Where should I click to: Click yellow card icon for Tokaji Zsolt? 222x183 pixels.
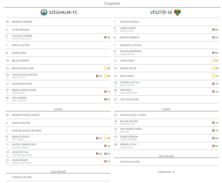(x=213, y=60)
